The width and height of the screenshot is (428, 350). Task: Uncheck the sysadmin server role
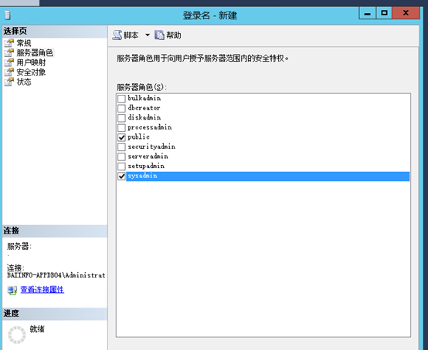click(121, 177)
